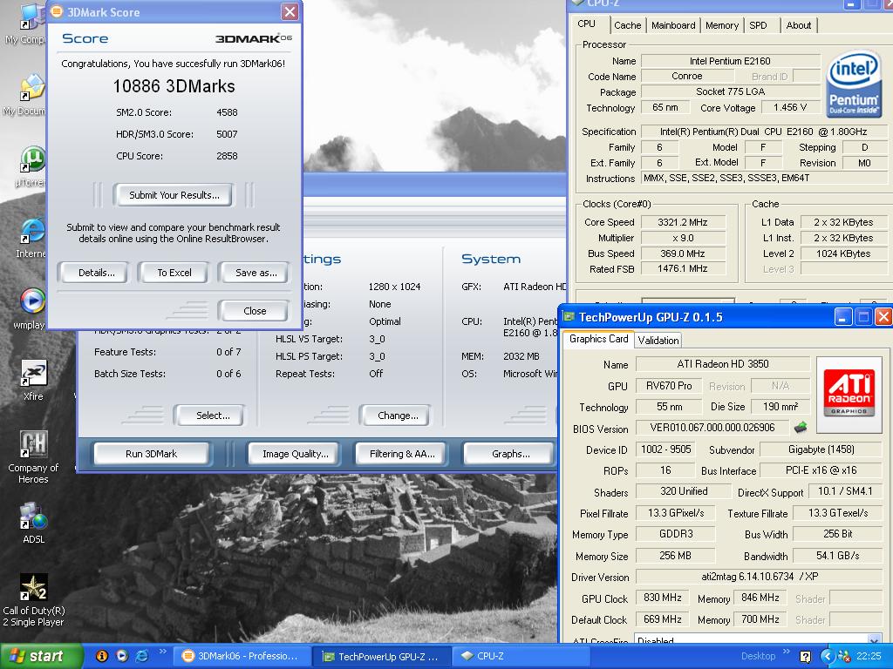The width and height of the screenshot is (893, 669).
Task: Open Image Quality settings button
Action: pos(295,453)
